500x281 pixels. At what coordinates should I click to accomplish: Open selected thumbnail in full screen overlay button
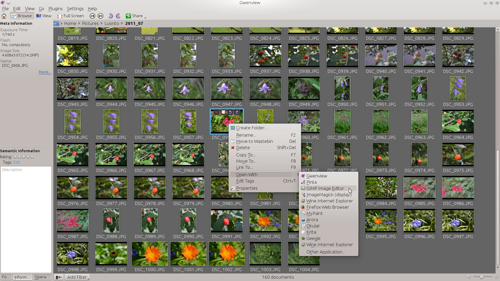point(223,112)
